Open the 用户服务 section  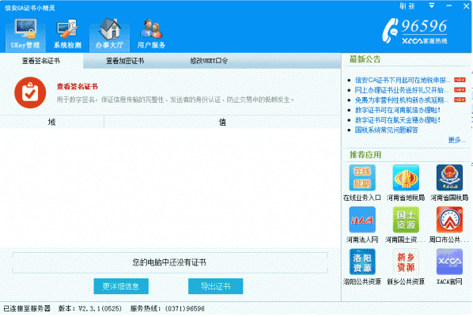coord(151,35)
